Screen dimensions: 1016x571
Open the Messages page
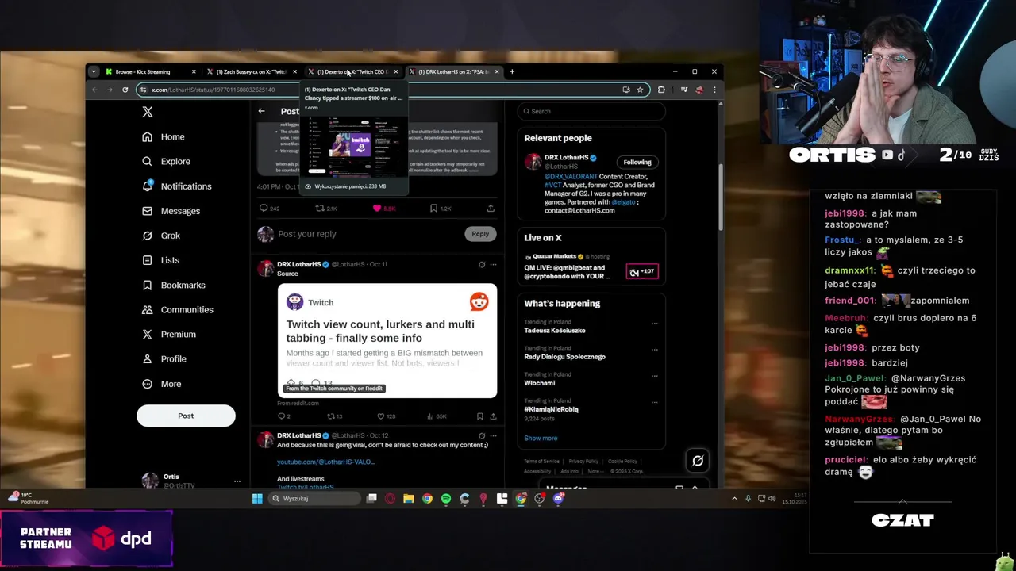pyautogui.click(x=171, y=211)
